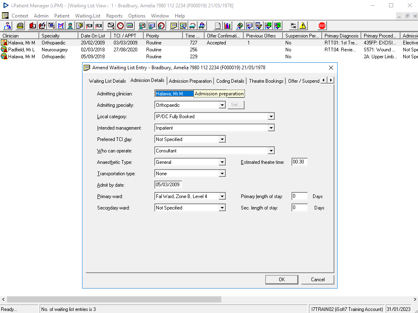This screenshot has width=418, height=313.
Task: Expand the Preferred TCI day dropdown
Action: coord(222,139)
